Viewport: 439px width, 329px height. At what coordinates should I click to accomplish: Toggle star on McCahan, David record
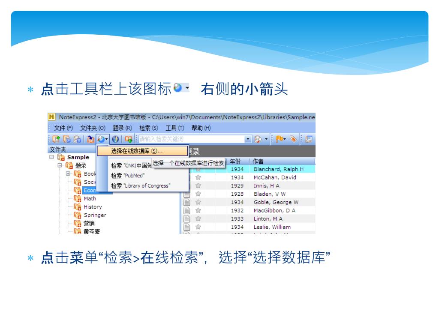tap(198, 177)
